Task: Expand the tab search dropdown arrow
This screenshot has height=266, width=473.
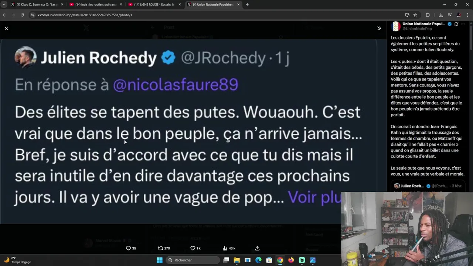Action: (4, 4)
